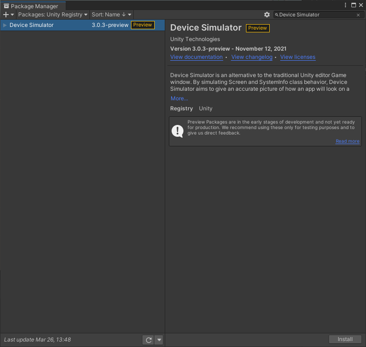
Task: Click the Preview tag beside the package title
Action: pyautogui.click(x=258, y=28)
